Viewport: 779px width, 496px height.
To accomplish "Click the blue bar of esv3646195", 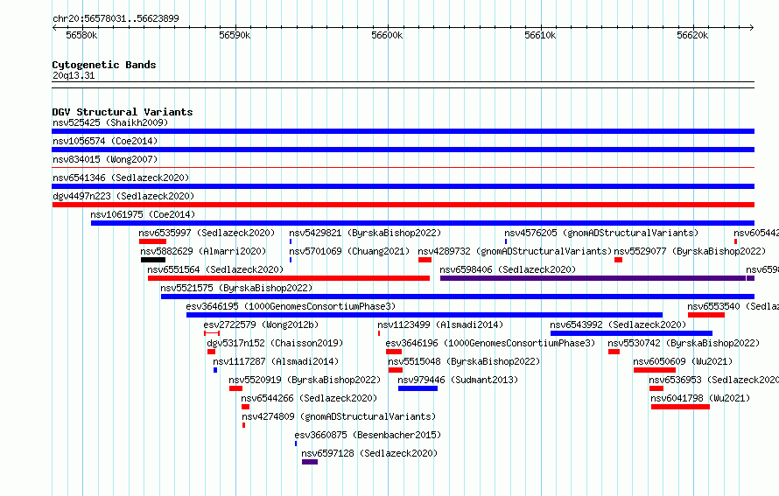I will (x=425, y=315).
